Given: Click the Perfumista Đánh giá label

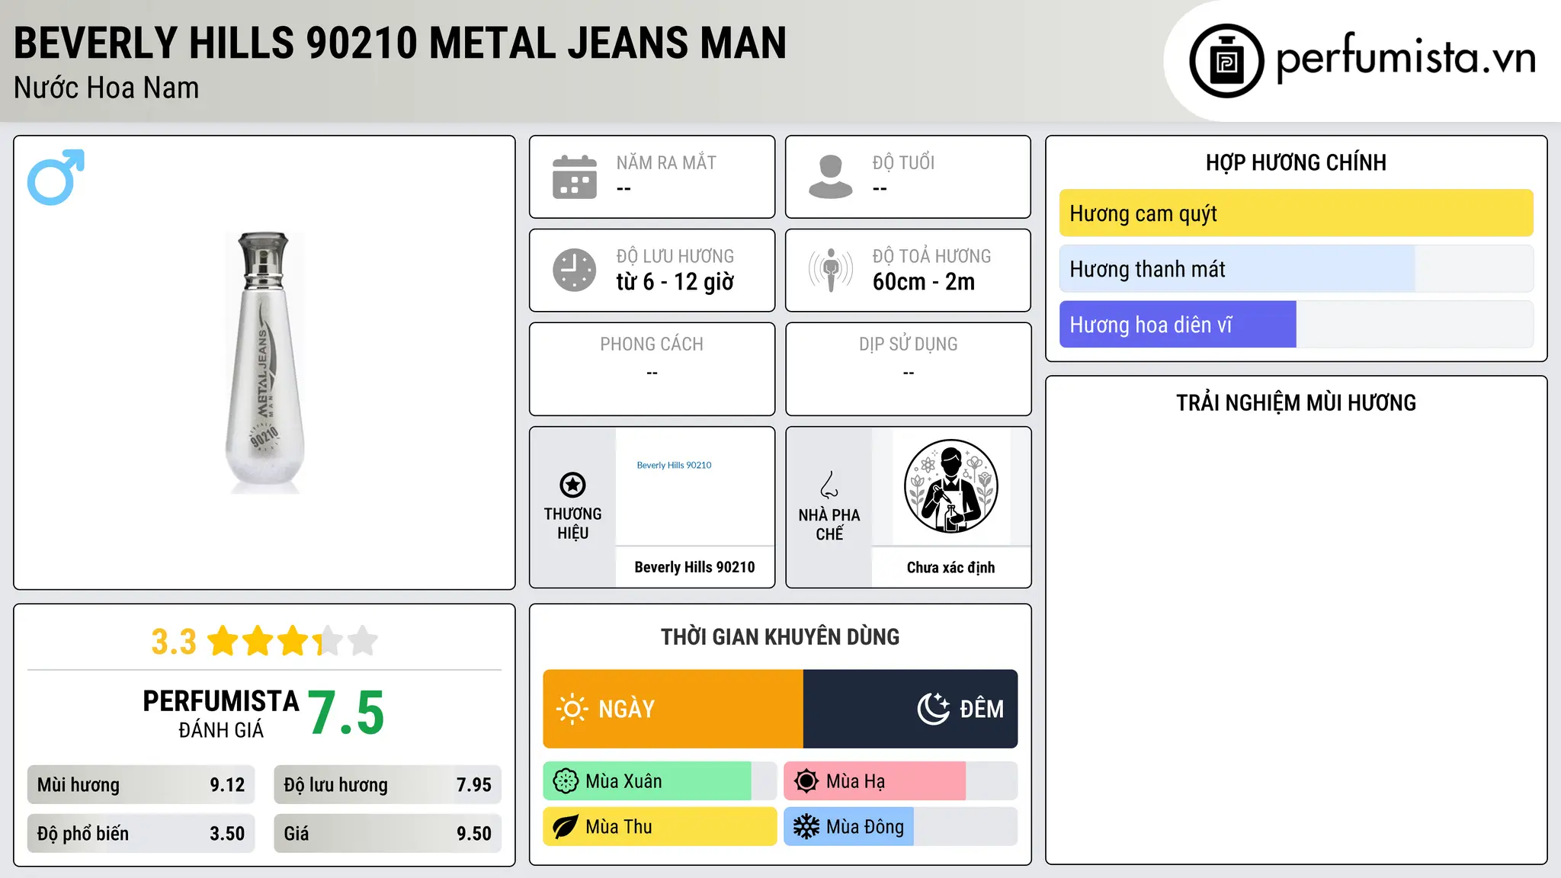Looking at the screenshot, I should (x=221, y=713).
